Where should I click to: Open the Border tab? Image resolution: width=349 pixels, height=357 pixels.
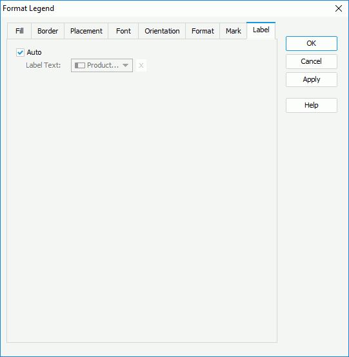coord(48,31)
